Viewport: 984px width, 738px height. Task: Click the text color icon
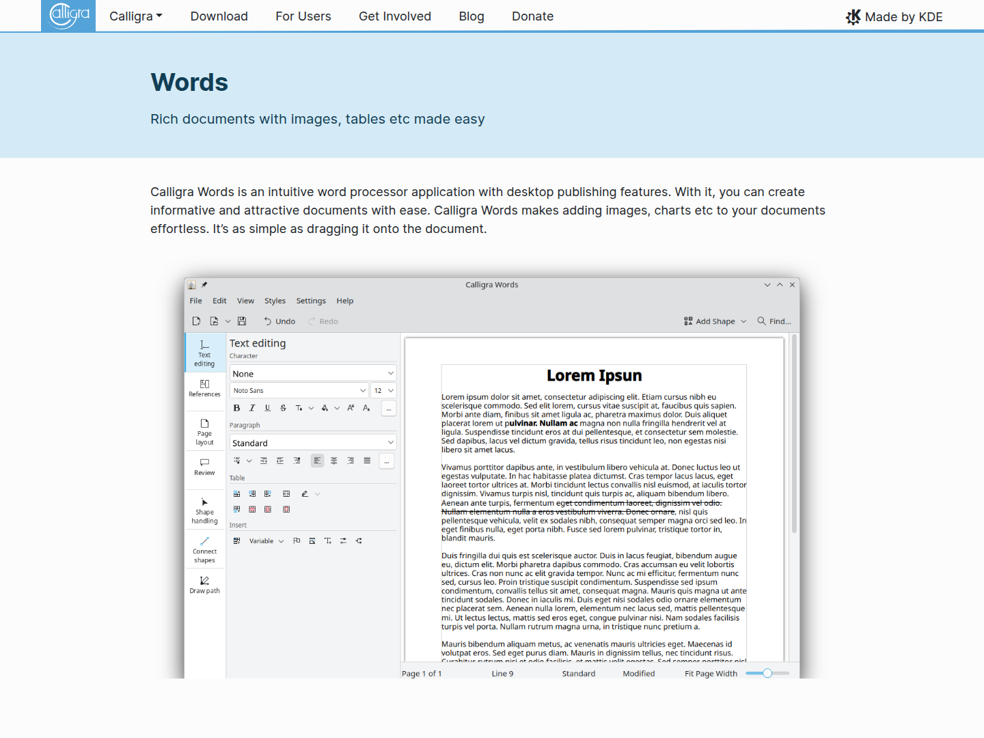[299, 408]
